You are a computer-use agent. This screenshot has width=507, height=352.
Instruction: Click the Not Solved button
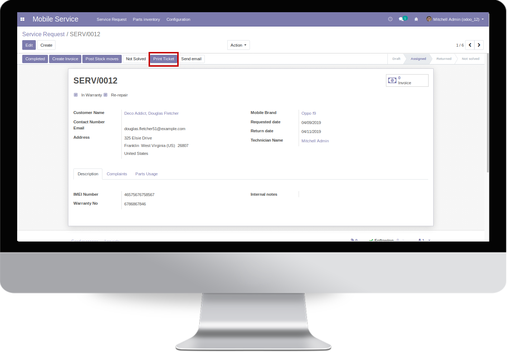coord(136,59)
